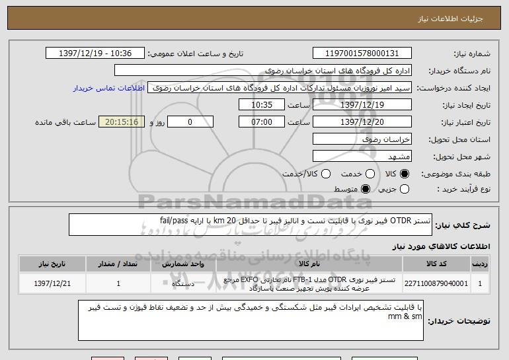509x360 pixels.
Task: Click the need date cell 1397/12/21
Action: coord(52,283)
